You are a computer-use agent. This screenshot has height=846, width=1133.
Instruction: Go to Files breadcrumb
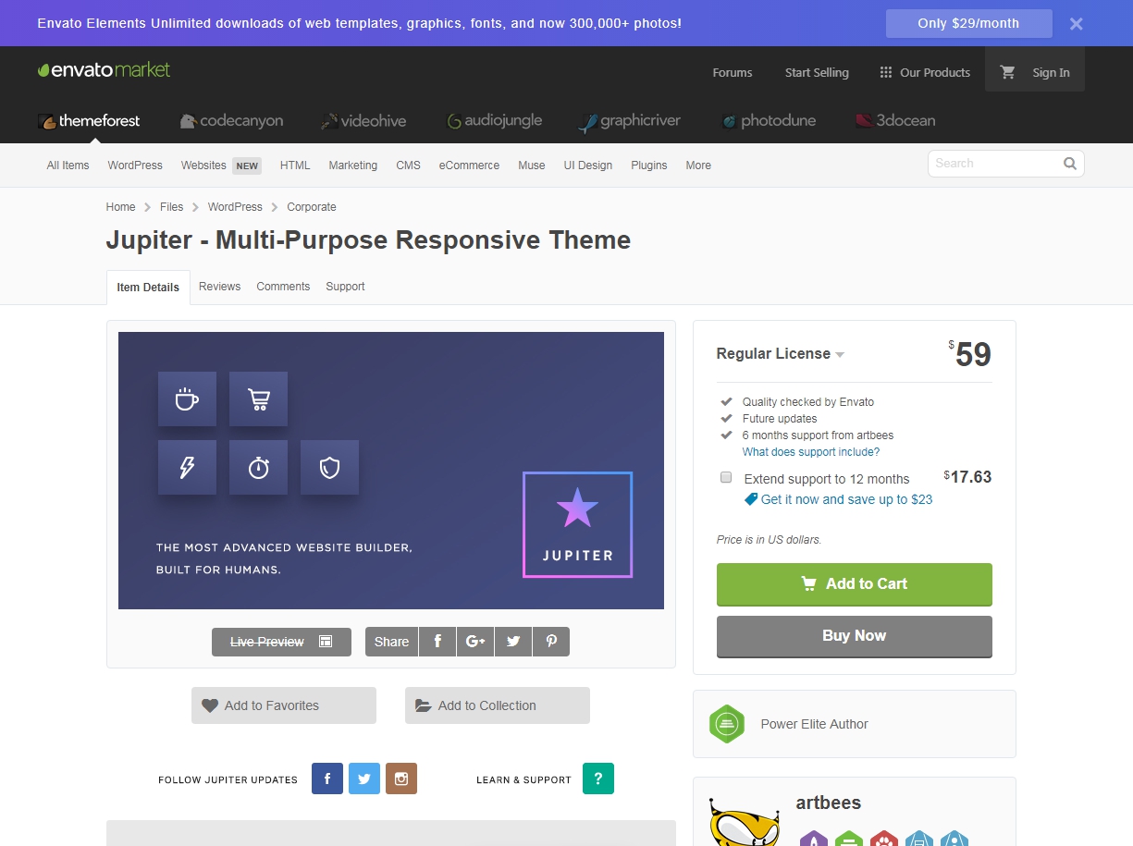pyautogui.click(x=171, y=207)
